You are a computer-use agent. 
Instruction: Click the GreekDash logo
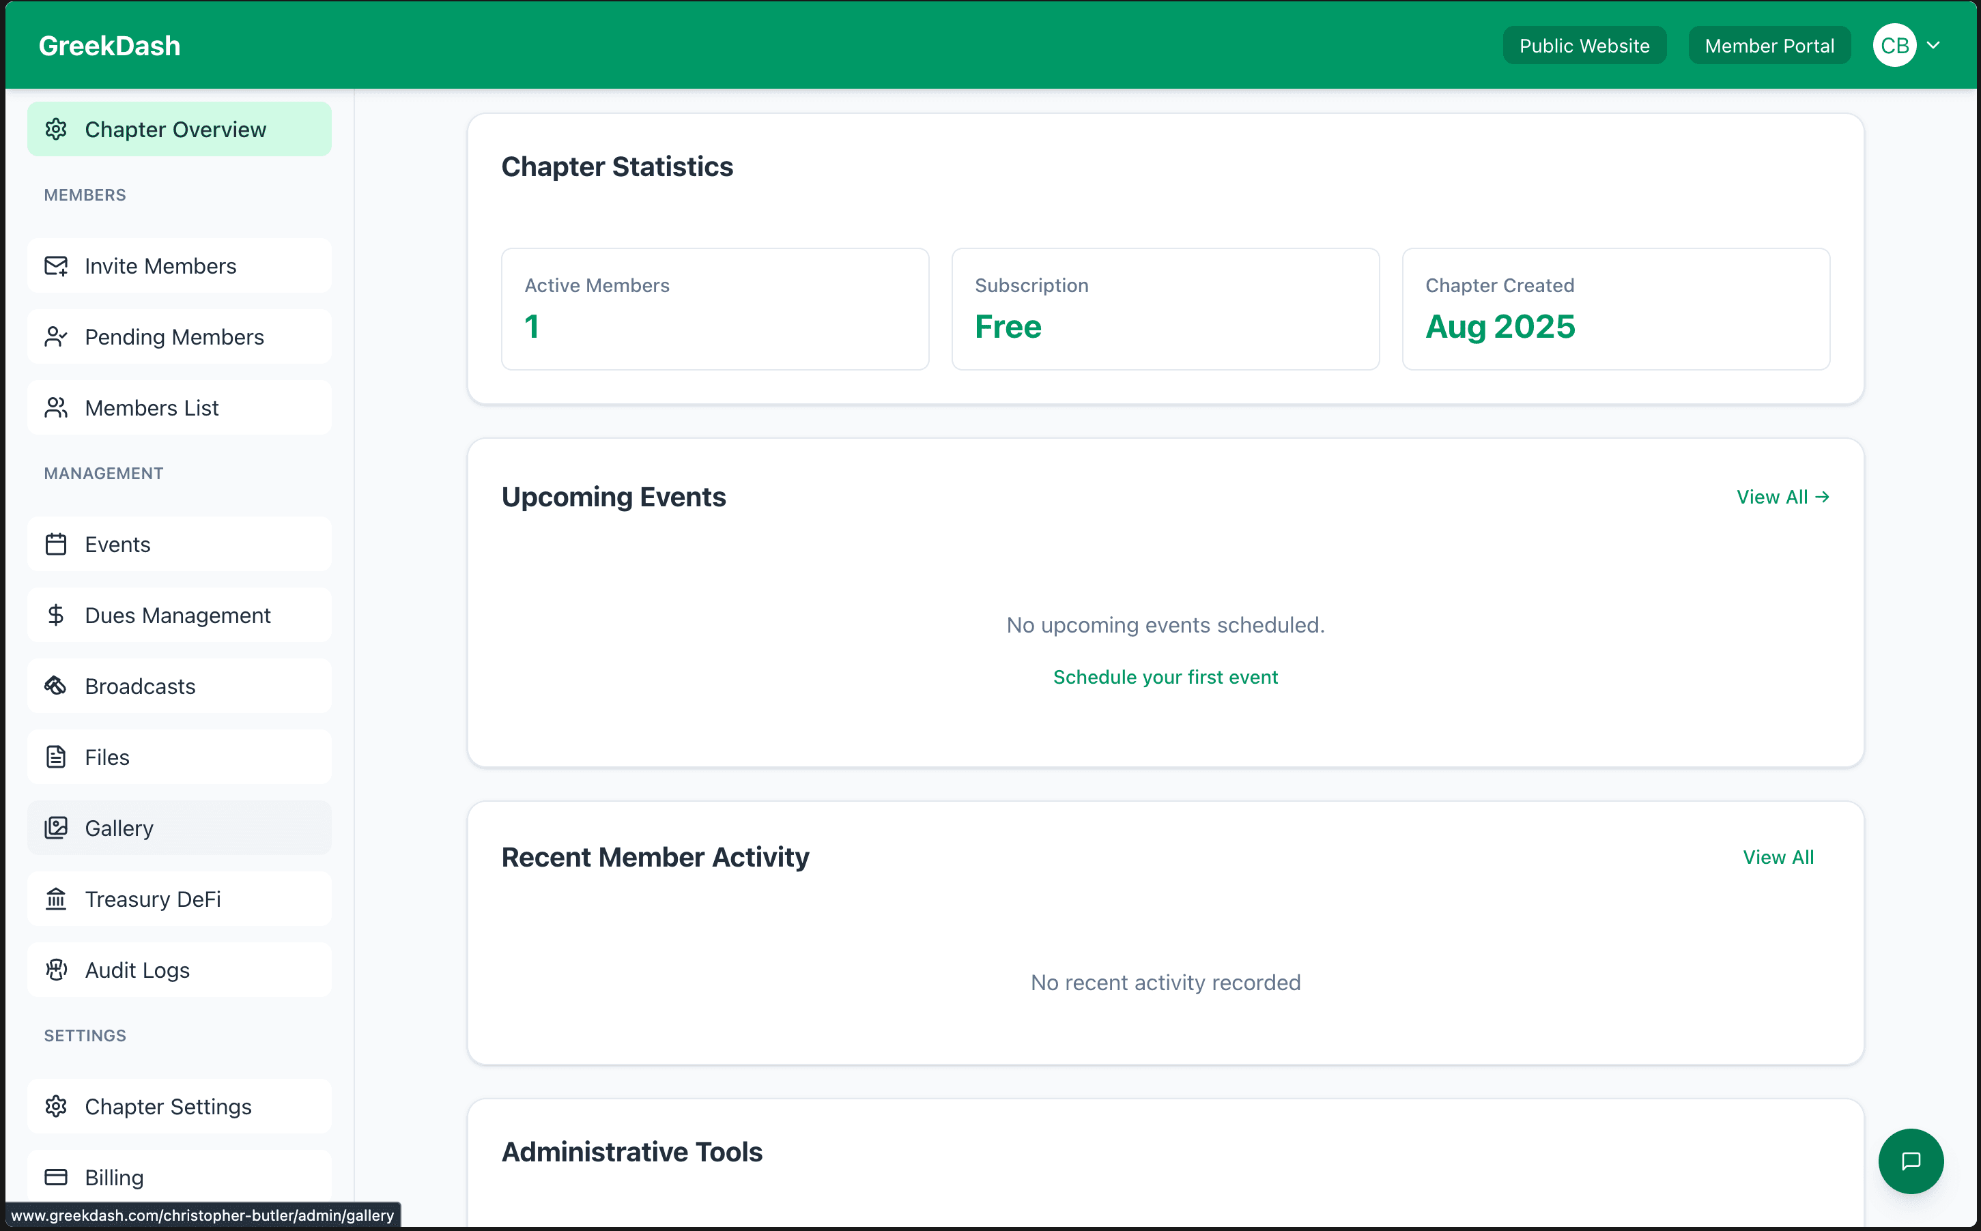pyautogui.click(x=109, y=45)
